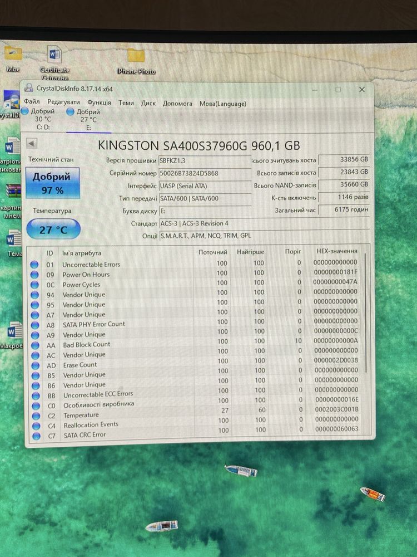Click the status circle for Особливості виробника

pyautogui.click(x=36, y=405)
